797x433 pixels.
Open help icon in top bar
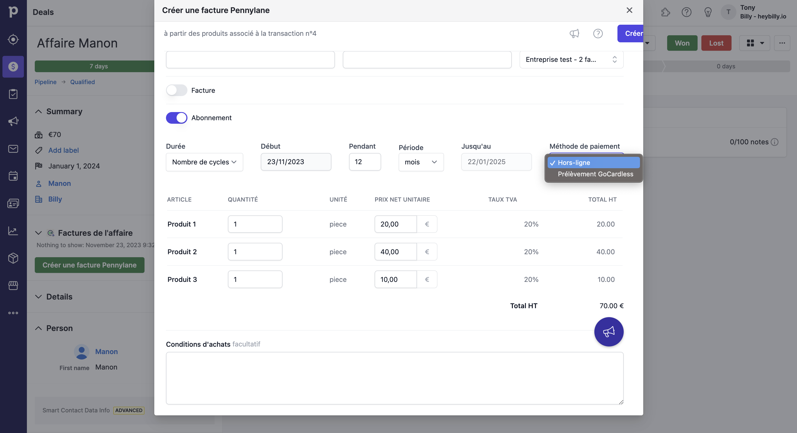coord(686,12)
